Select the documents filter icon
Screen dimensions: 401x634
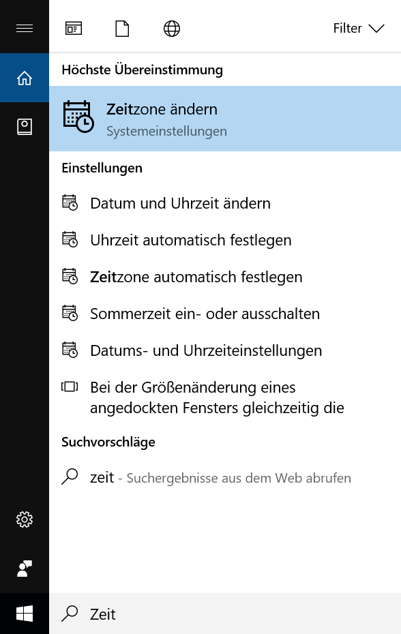point(121,28)
